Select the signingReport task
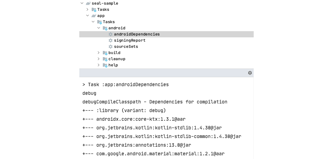Viewport: 333px width, 159px height. point(130,40)
